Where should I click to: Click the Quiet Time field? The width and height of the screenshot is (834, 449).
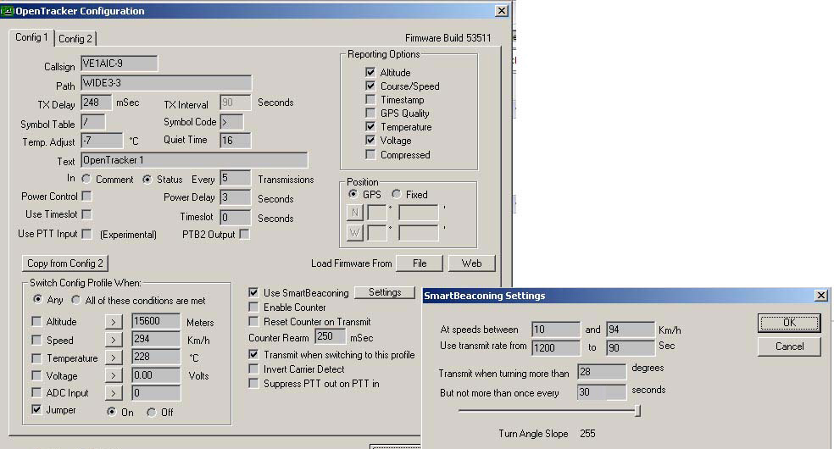tap(235, 141)
